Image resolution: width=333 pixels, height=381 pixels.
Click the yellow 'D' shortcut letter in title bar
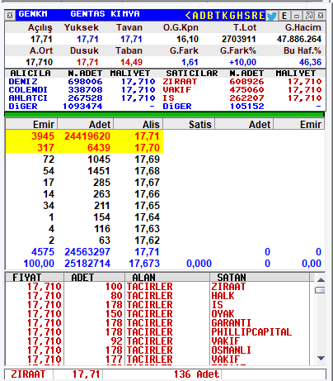tap(203, 16)
